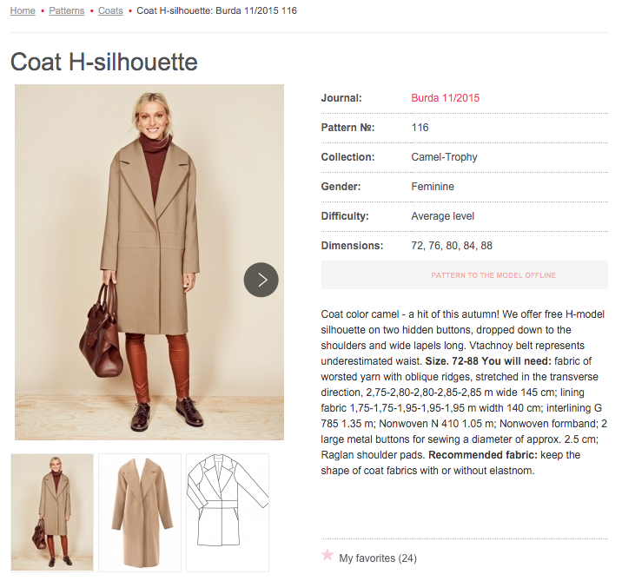The image size is (622, 581).
Task: Open the Patterns breadcrumb link
Action: pyautogui.click(x=67, y=10)
